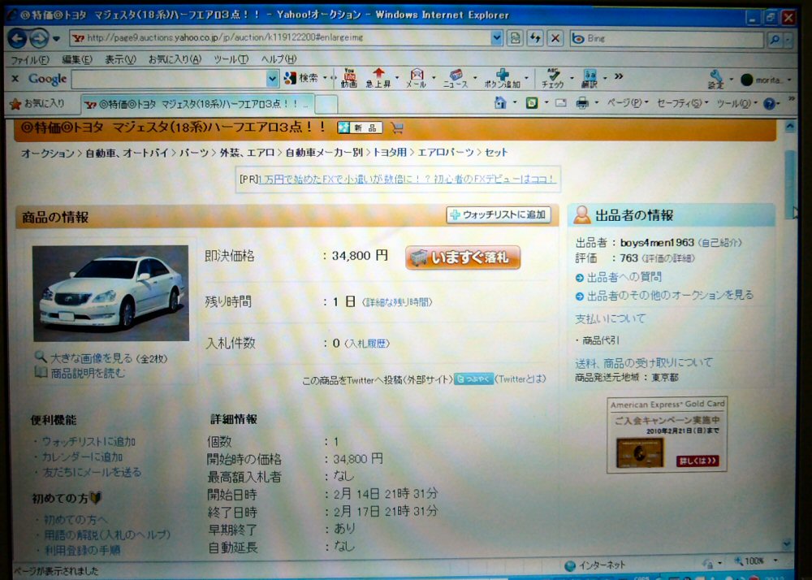Screen dimensions: 812x580
Task: Click the address bar URL field
Action: coord(279,38)
